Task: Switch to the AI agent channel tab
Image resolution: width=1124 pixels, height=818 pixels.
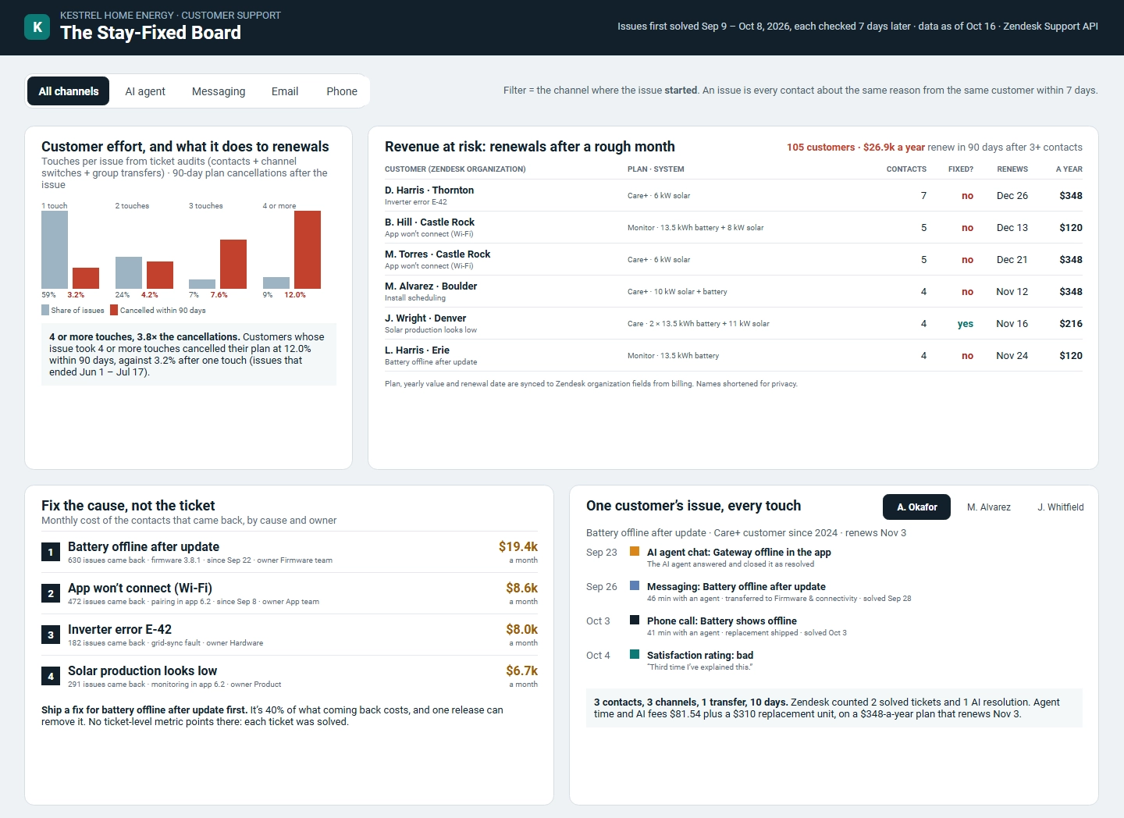Action: [145, 91]
